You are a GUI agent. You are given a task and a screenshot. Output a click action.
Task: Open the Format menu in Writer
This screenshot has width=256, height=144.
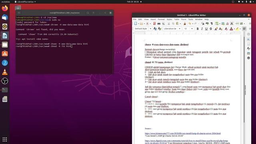tap(161, 19)
